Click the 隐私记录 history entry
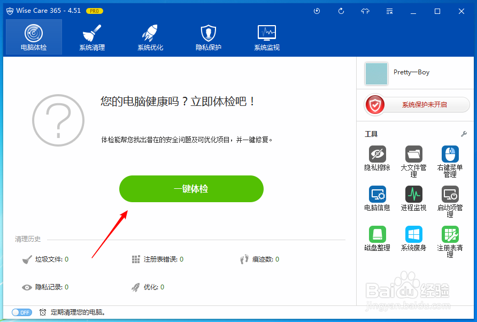 (x=45, y=287)
